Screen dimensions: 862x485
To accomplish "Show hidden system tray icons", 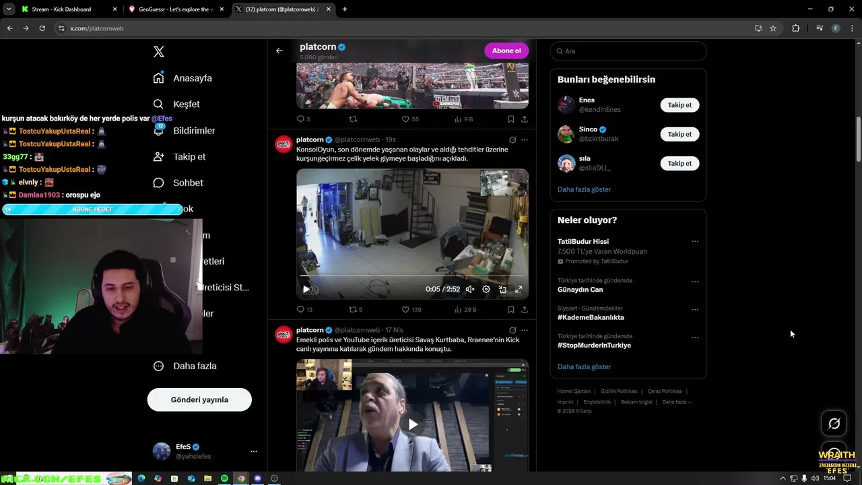I will tap(783, 478).
